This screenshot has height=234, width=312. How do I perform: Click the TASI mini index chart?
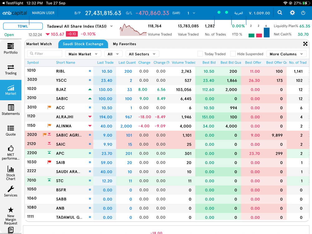tap(133, 30)
